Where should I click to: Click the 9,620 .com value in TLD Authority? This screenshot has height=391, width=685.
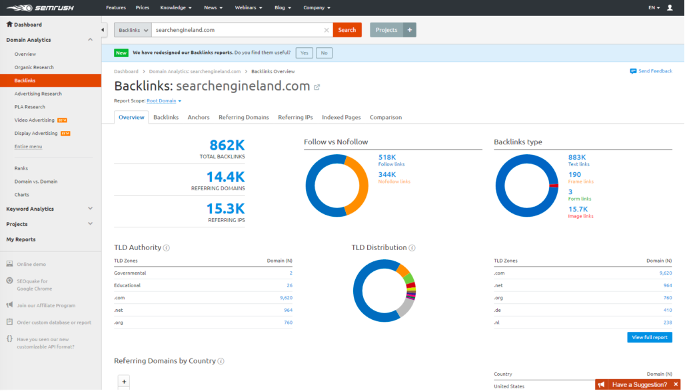(286, 298)
